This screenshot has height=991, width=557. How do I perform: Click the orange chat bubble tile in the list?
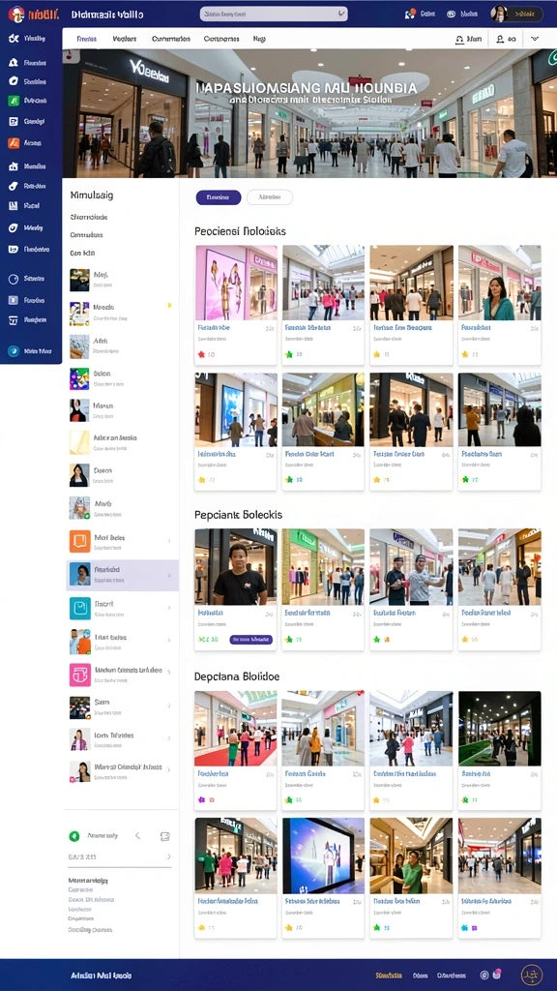point(79,542)
